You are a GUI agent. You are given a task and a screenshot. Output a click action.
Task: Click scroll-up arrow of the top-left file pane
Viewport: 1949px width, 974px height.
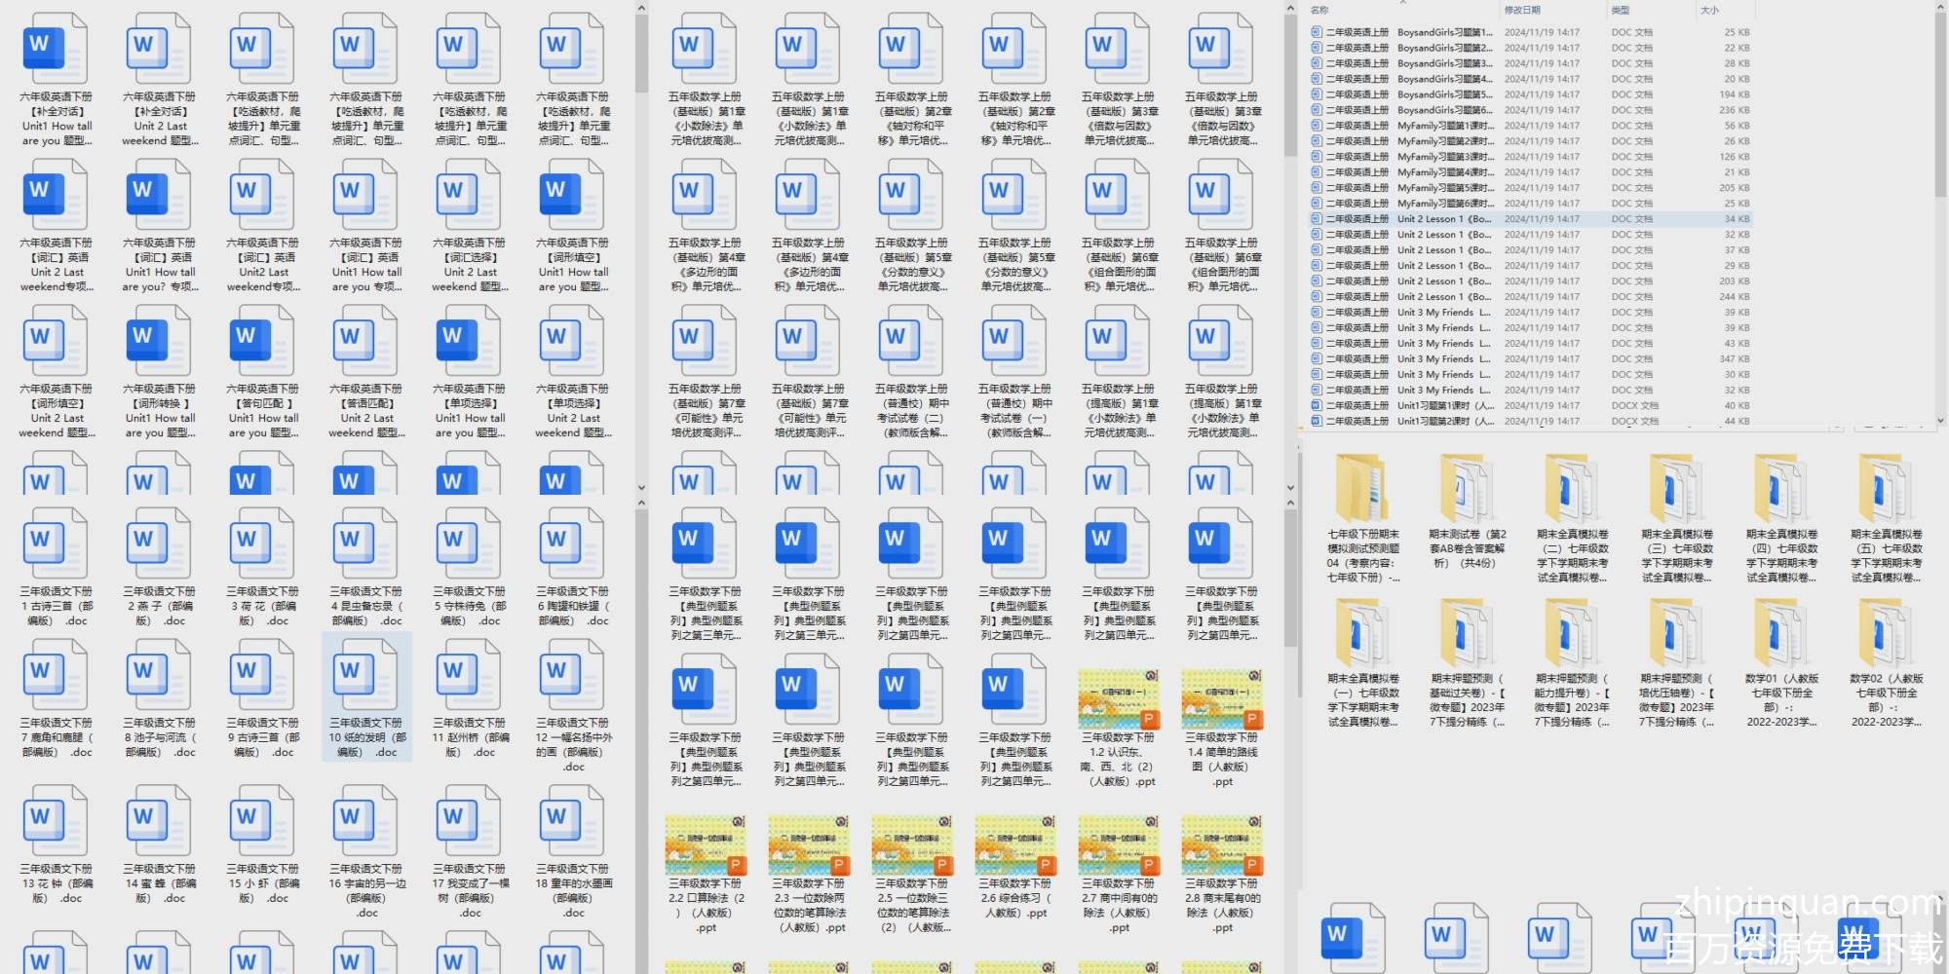(641, 8)
